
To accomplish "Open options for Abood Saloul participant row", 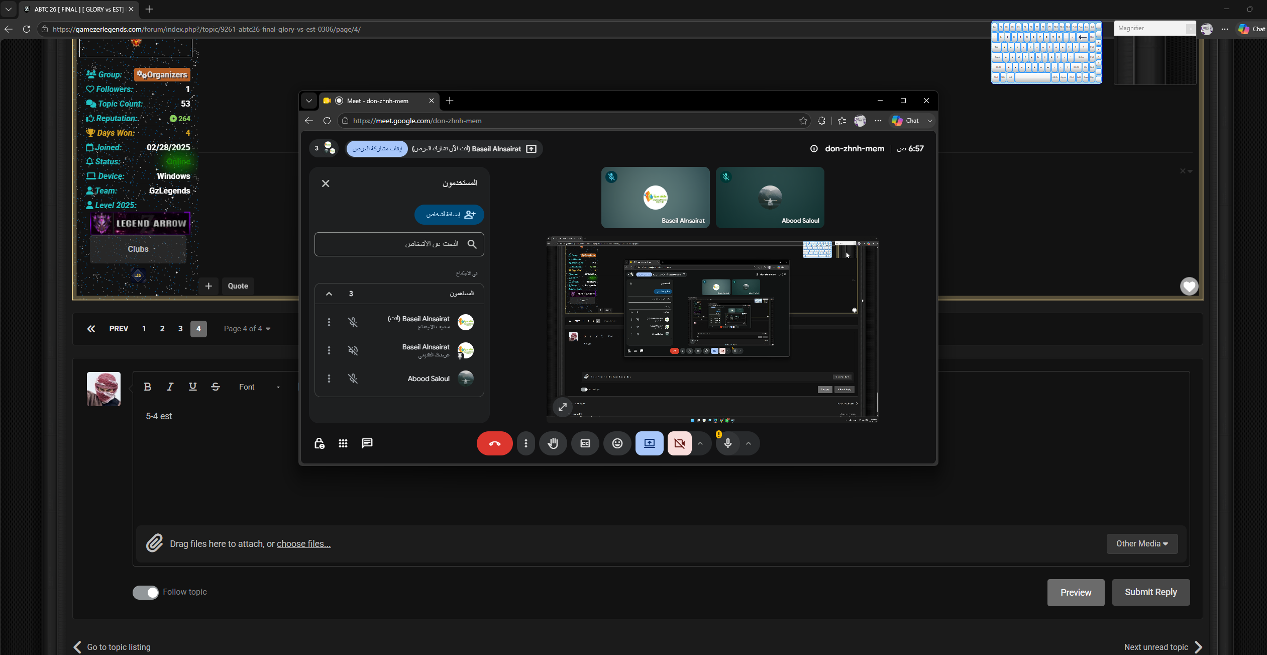I will point(329,379).
